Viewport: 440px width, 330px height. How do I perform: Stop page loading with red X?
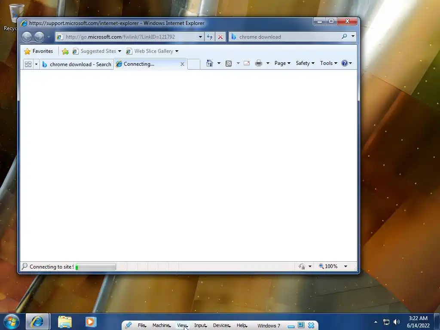[220, 37]
